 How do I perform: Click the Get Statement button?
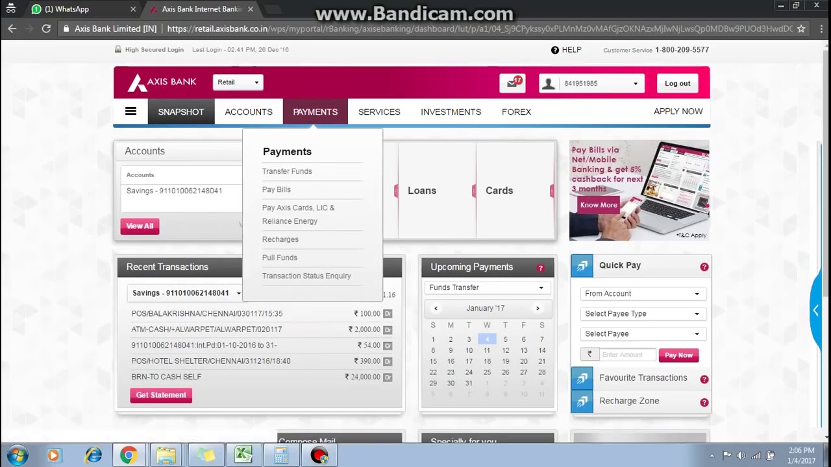[161, 395]
